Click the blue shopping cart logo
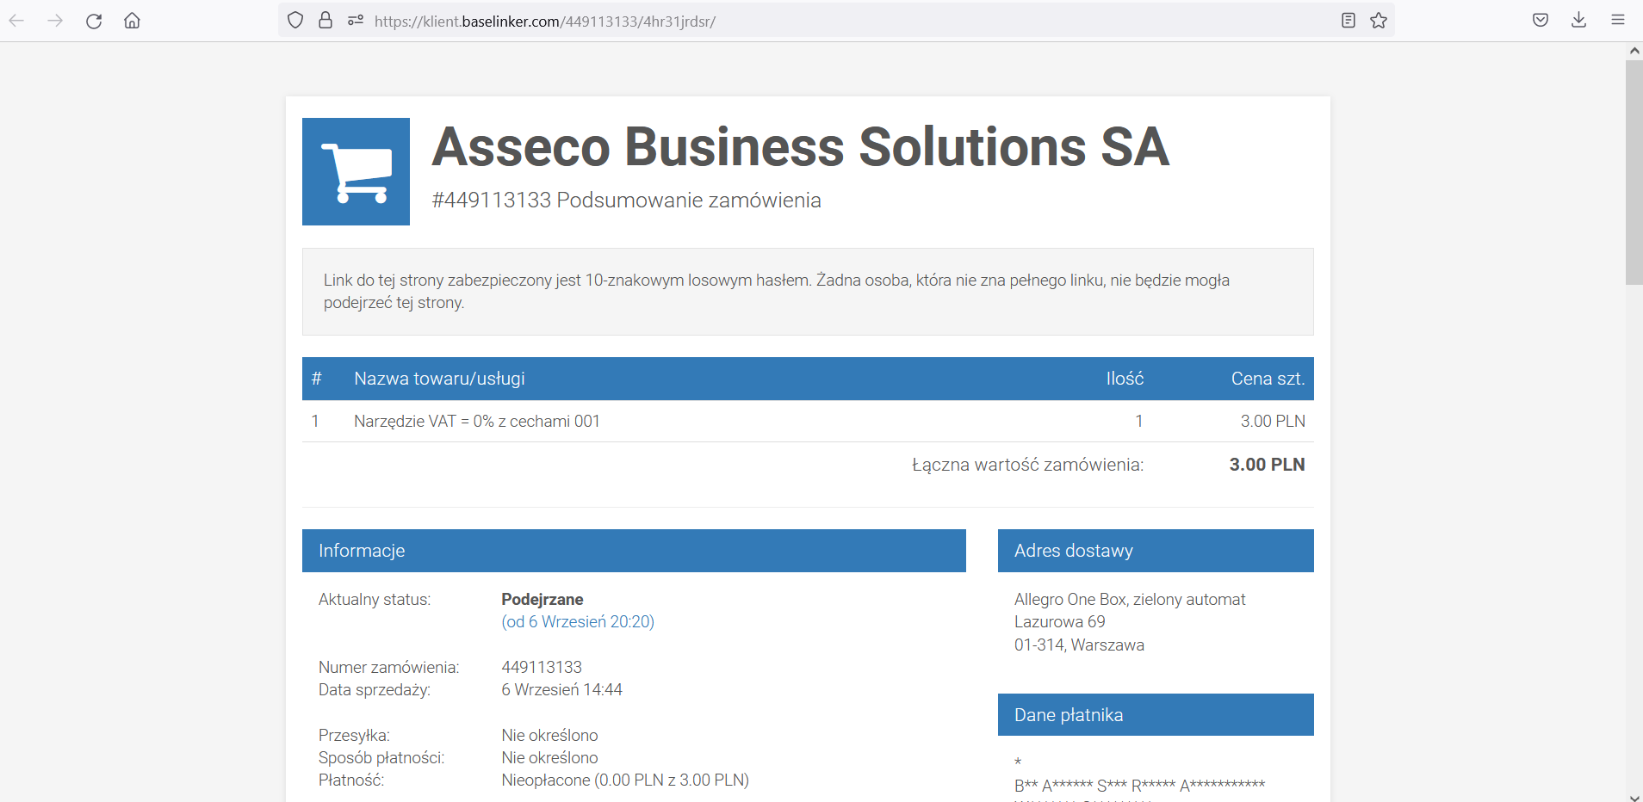This screenshot has height=802, width=1643. [356, 172]
